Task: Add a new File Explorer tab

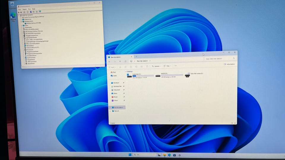Action: tap(136, 57)
